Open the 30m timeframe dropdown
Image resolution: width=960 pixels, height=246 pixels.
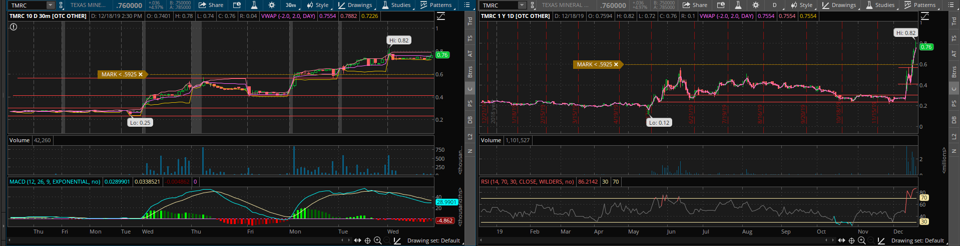click(291, 5)
